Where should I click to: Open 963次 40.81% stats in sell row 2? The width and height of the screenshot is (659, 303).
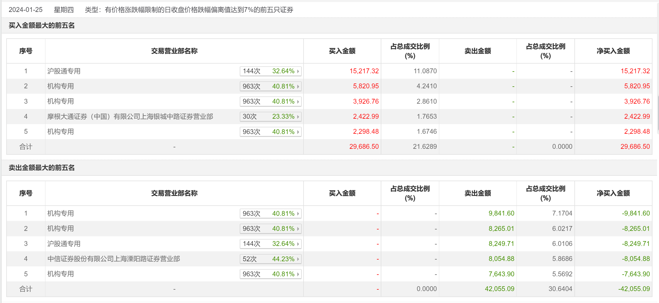270,229
